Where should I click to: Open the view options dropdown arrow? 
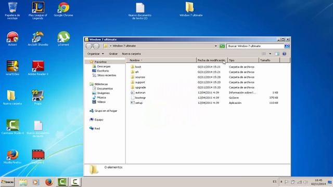point(270,54)
